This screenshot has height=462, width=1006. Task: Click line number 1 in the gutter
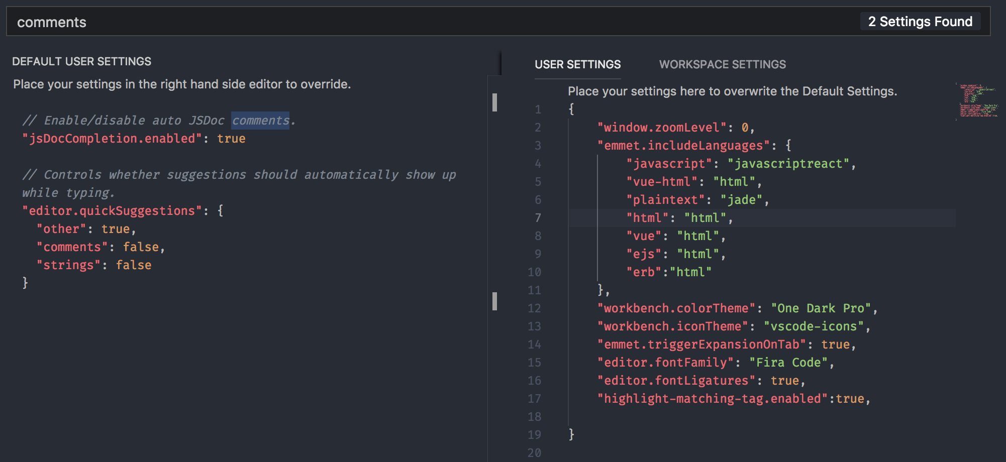point(538,109)
